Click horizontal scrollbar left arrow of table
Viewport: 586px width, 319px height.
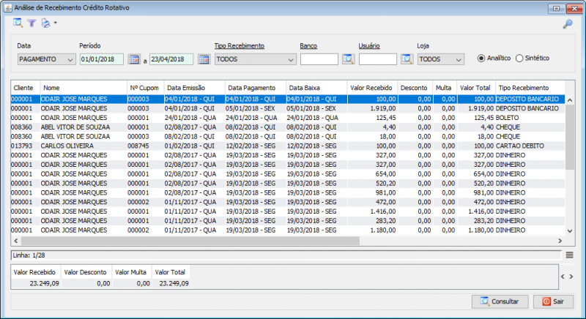tap(15, 241)
